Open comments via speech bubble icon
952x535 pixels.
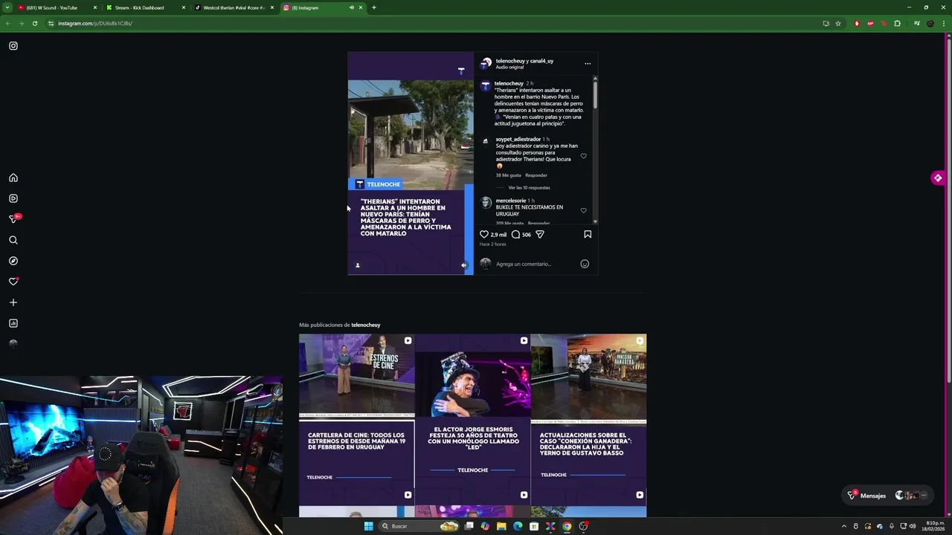click(515, 234)
